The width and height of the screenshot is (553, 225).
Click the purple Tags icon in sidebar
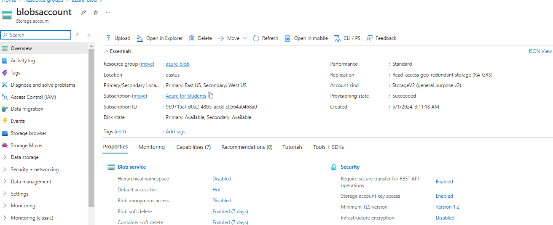coord(5,73)
